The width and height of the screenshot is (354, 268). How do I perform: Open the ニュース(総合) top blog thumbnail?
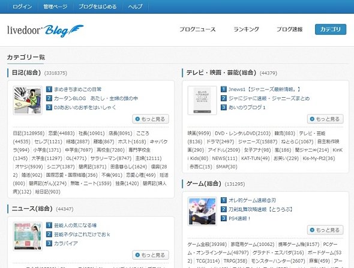coord(28,236)
